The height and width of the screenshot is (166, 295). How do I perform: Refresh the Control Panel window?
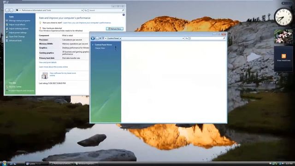click(187, 38)
